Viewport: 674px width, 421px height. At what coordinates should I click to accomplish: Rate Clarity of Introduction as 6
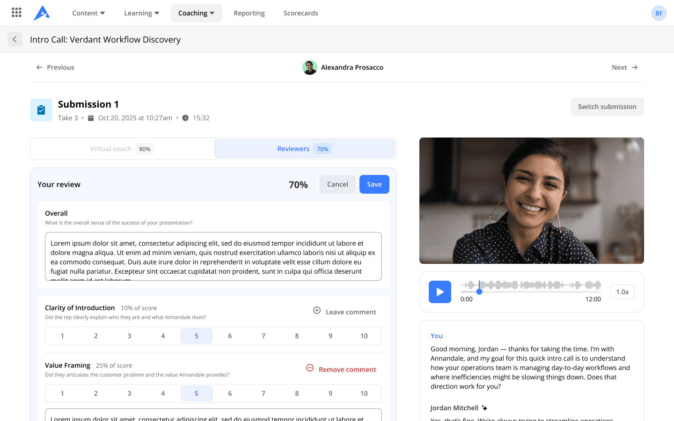(x=230, y=336)
